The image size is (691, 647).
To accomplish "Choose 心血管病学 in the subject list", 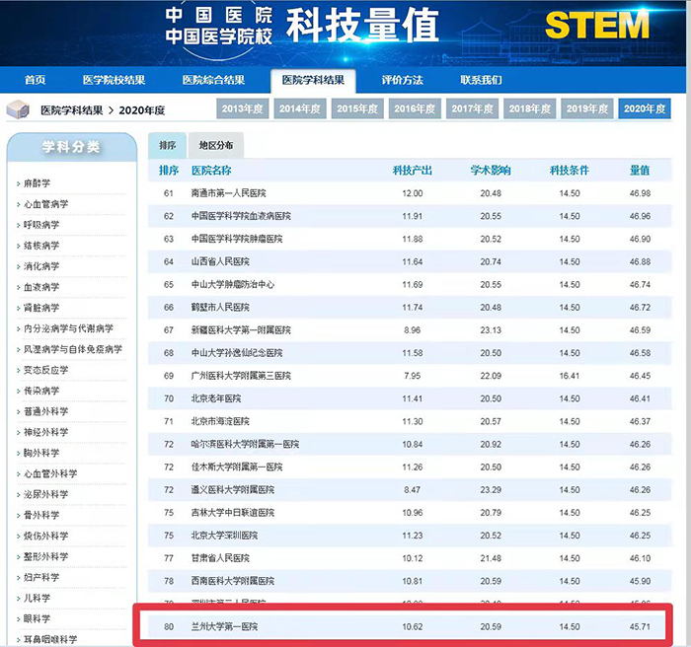I will [45, 204].
